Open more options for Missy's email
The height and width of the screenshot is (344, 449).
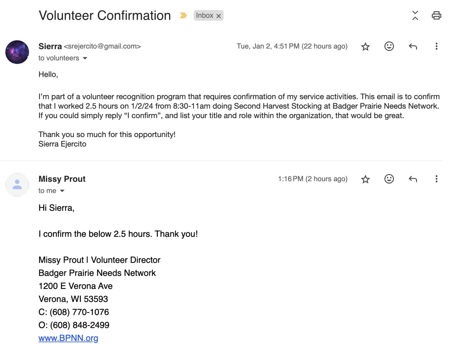tap(436, 179)
